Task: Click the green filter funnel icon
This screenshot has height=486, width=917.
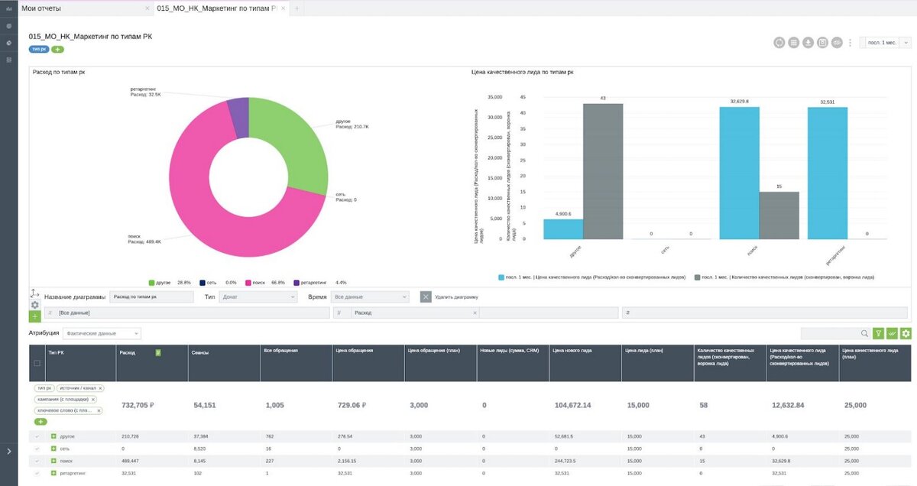Action: [879, 333]
